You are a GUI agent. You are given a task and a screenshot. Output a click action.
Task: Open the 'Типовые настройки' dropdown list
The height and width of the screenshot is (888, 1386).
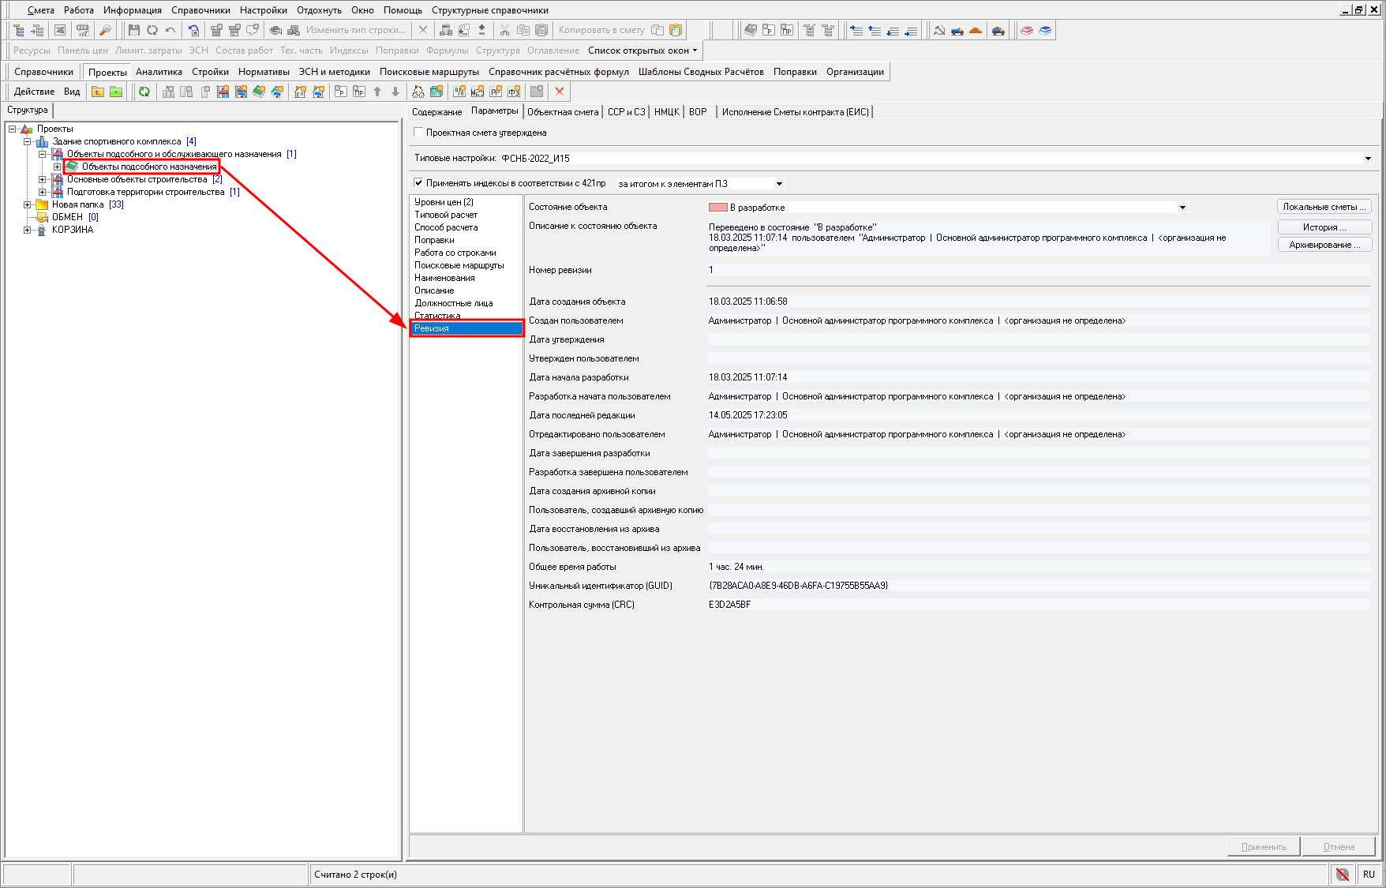pos(1367,159)
